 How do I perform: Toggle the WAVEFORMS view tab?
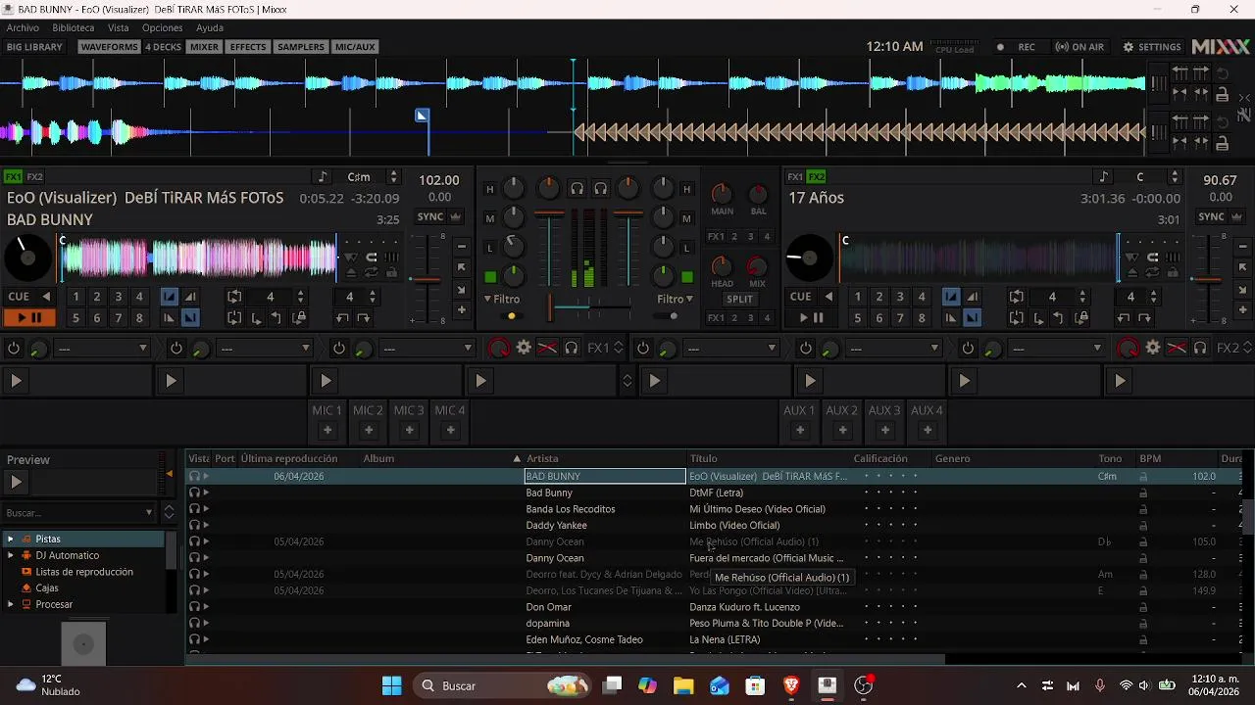pyautogui.click(x=109, y=47)
